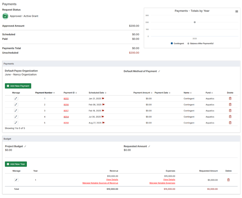Image resolution: width=242 pixels, height=198 pixels.
Task: Click the 2025 data point in chart
Action: coord(194,22)
